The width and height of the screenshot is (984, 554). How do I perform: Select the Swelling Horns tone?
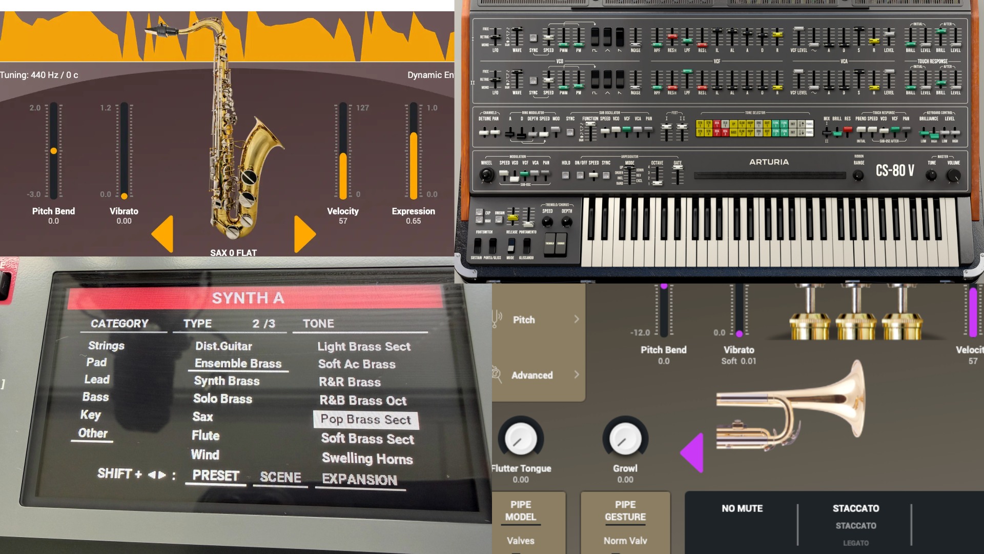367,459
